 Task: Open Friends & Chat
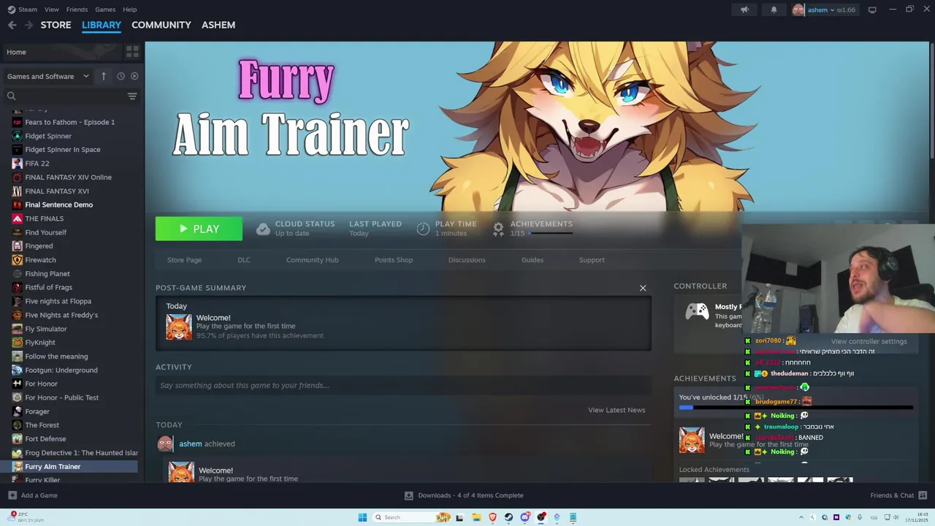pos(898,495)
